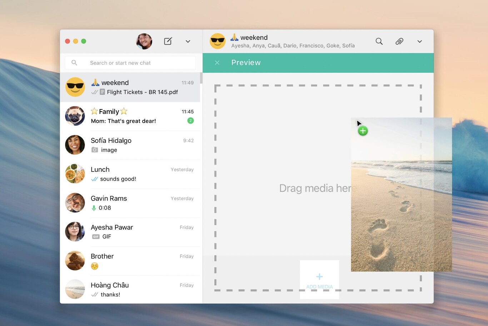Click the PDF document icon in weekend preview

tap(102, 92)
